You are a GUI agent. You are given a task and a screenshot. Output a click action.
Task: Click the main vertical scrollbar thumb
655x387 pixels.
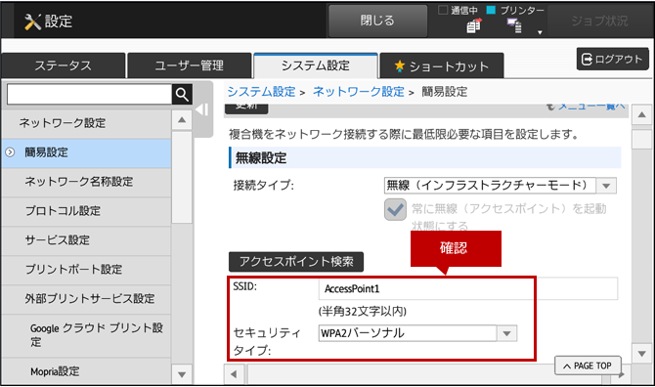(x=642, y=139)
